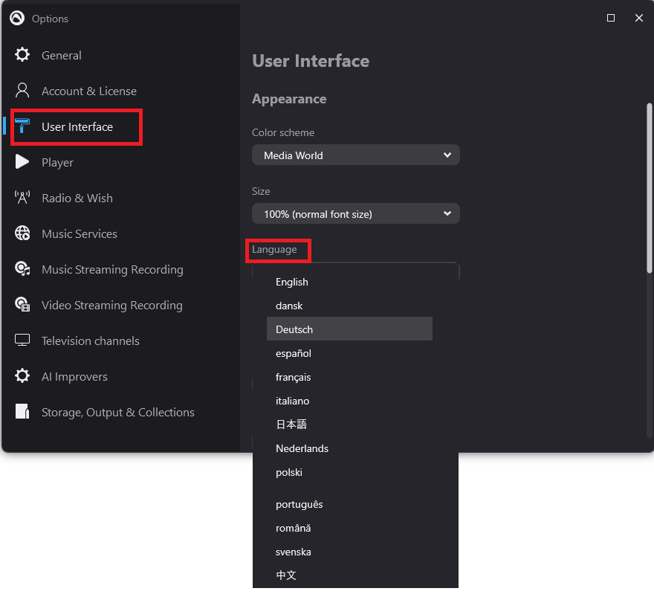Open the Television channels section
Viewport: 654px width, 597px height.
click(90, 341)
